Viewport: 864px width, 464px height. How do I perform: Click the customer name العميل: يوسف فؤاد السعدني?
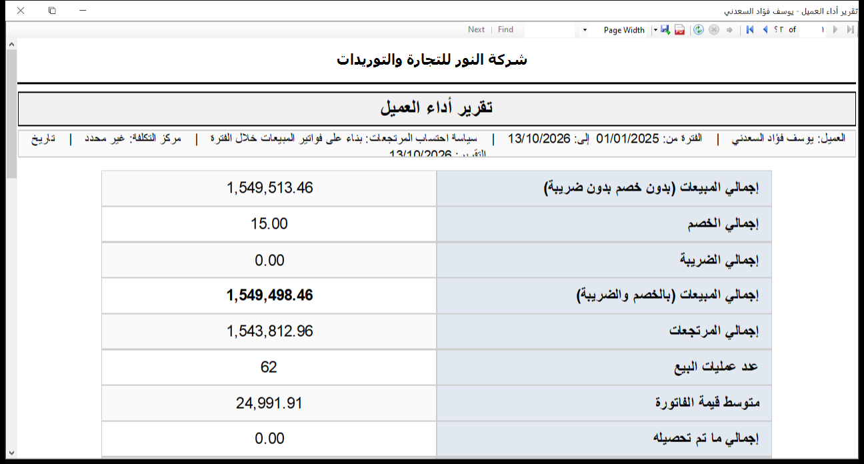tap(789, 139)
